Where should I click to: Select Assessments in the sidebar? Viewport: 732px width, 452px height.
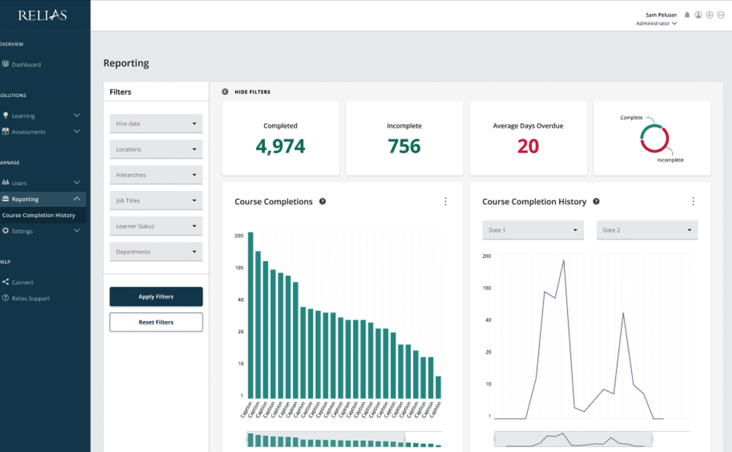[x=29, y=132]
